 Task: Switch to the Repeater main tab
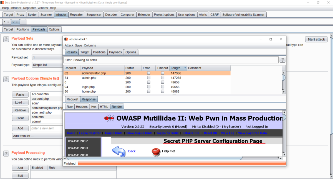click(76, 15)
